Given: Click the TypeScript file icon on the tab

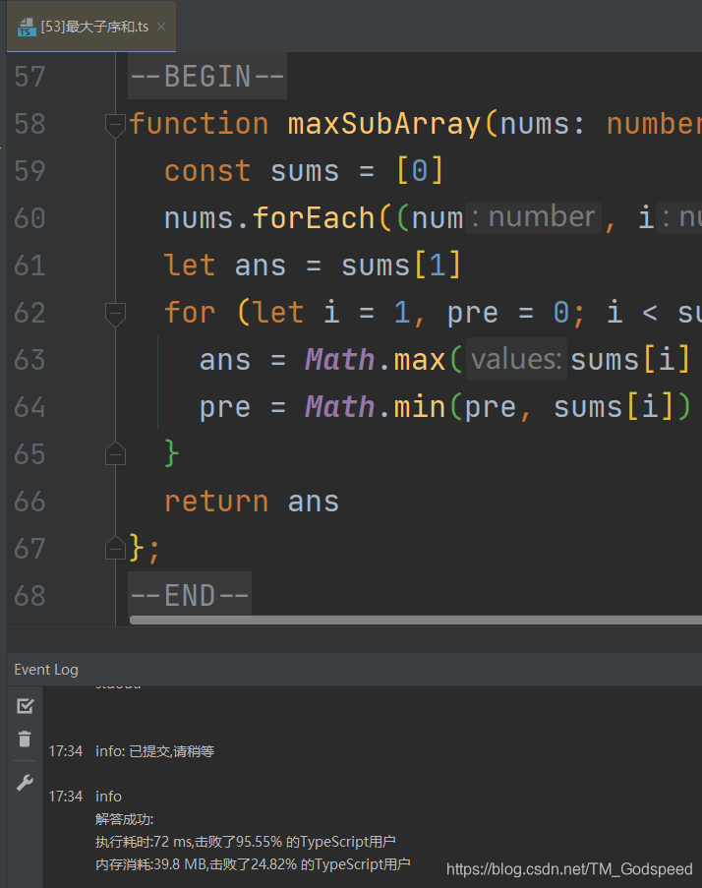Looking at the screenshot, I should click(27, 27).
